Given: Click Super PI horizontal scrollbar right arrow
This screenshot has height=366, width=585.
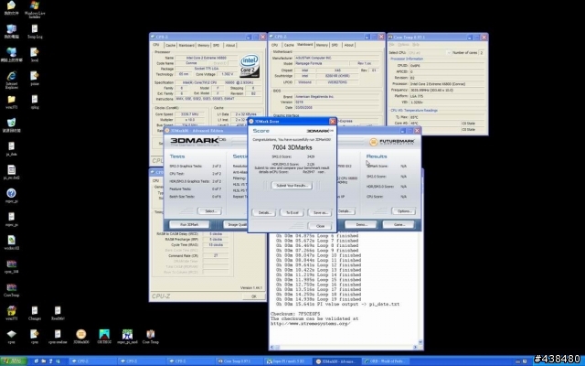Looking at the screenshot, I should tap(415, 348).
